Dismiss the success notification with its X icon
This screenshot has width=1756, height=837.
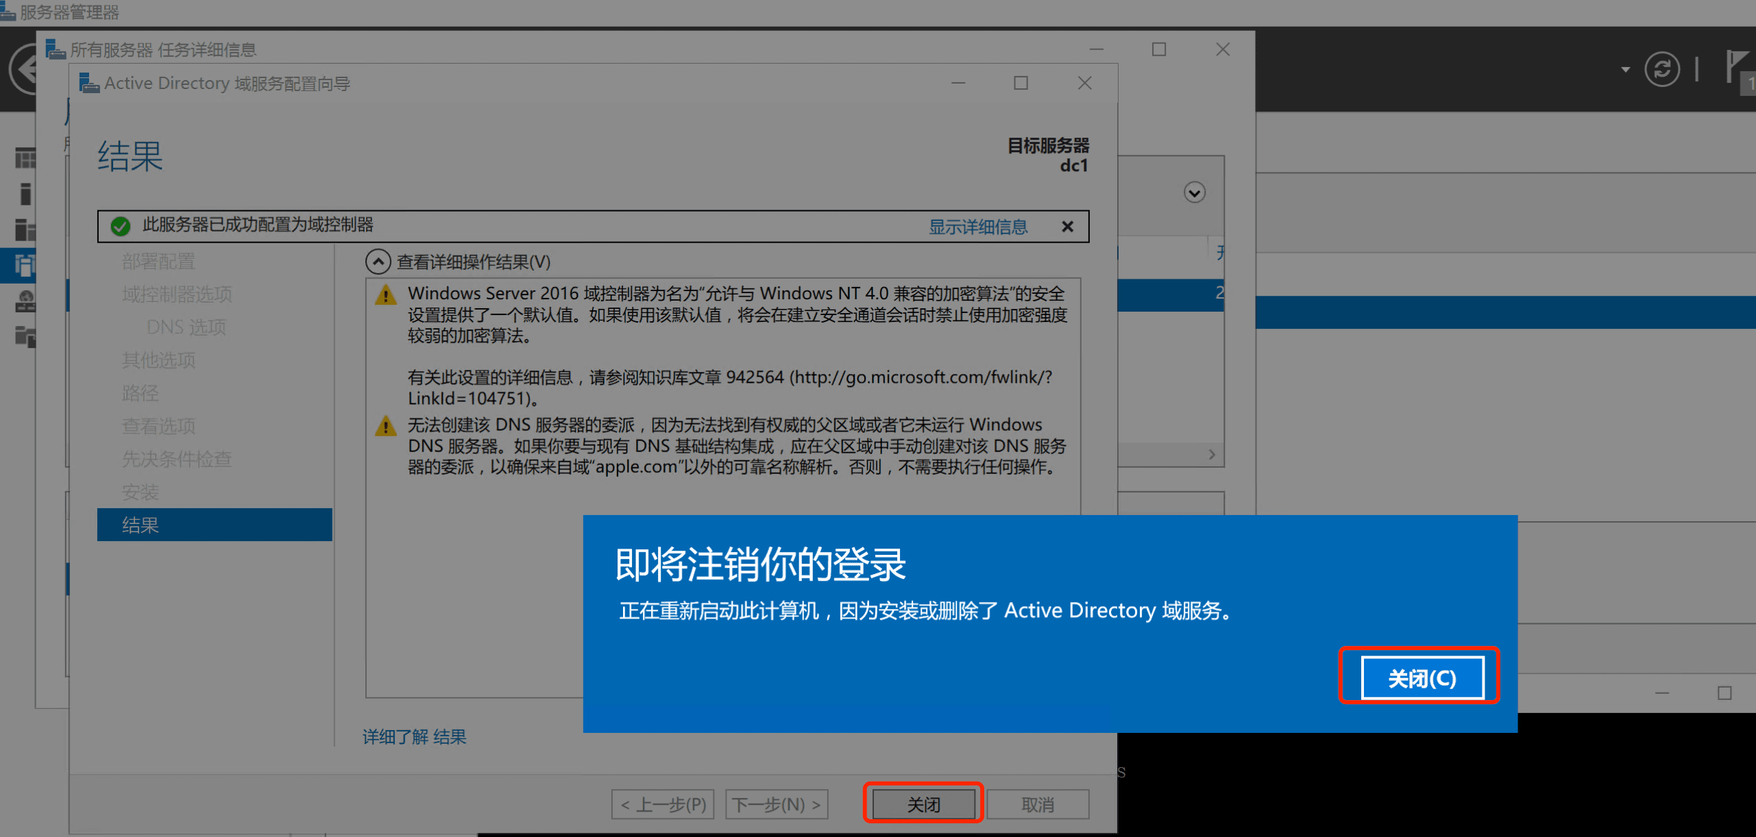click(x=1067, y=227)
